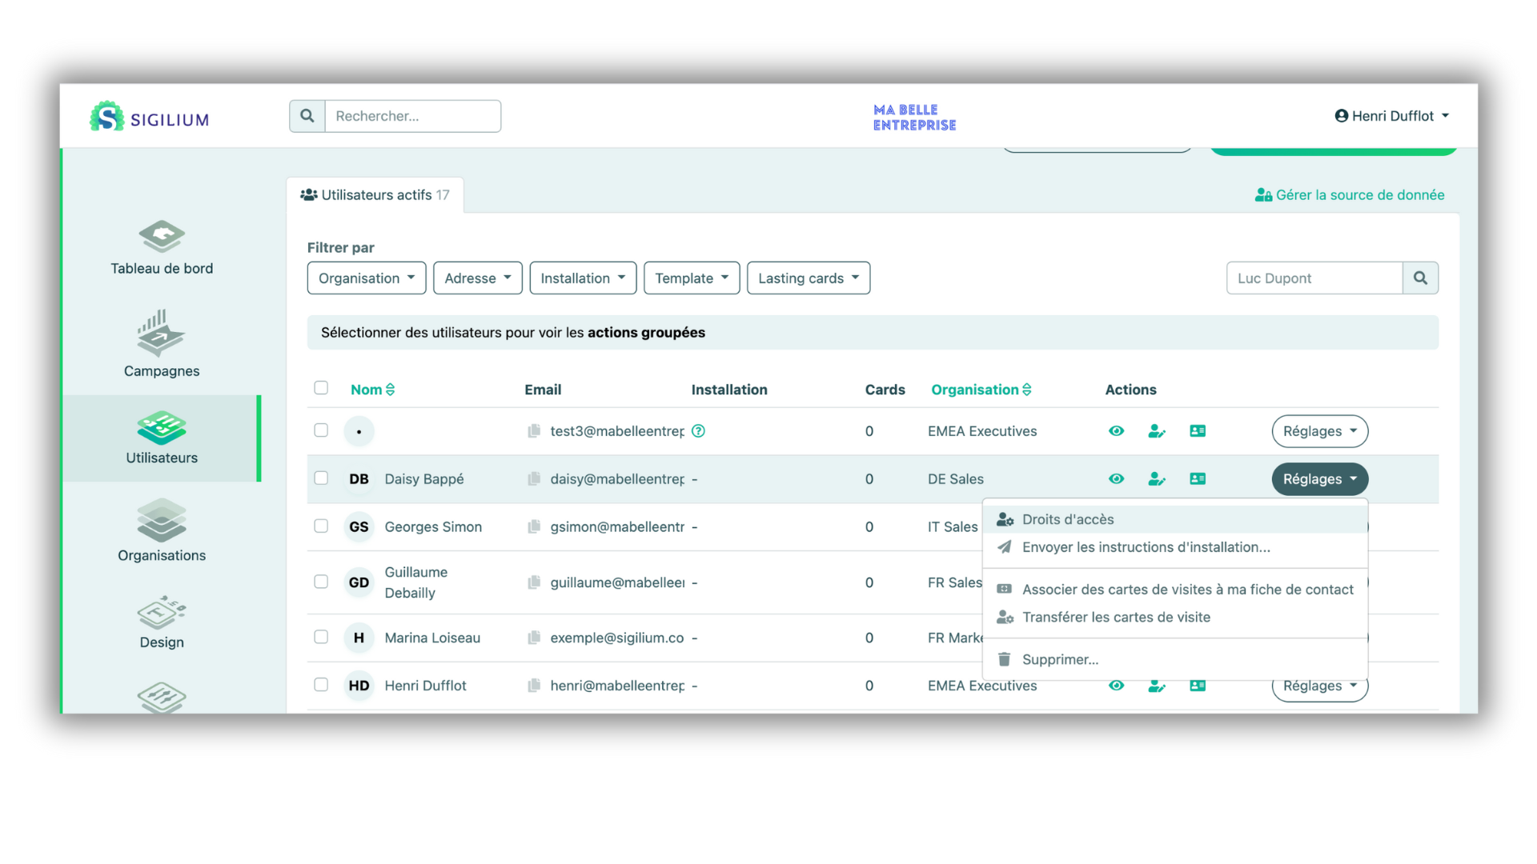Open the Lasting cards filter dropdown
This screenshot has width=1537, height=864.
[809, 278]
